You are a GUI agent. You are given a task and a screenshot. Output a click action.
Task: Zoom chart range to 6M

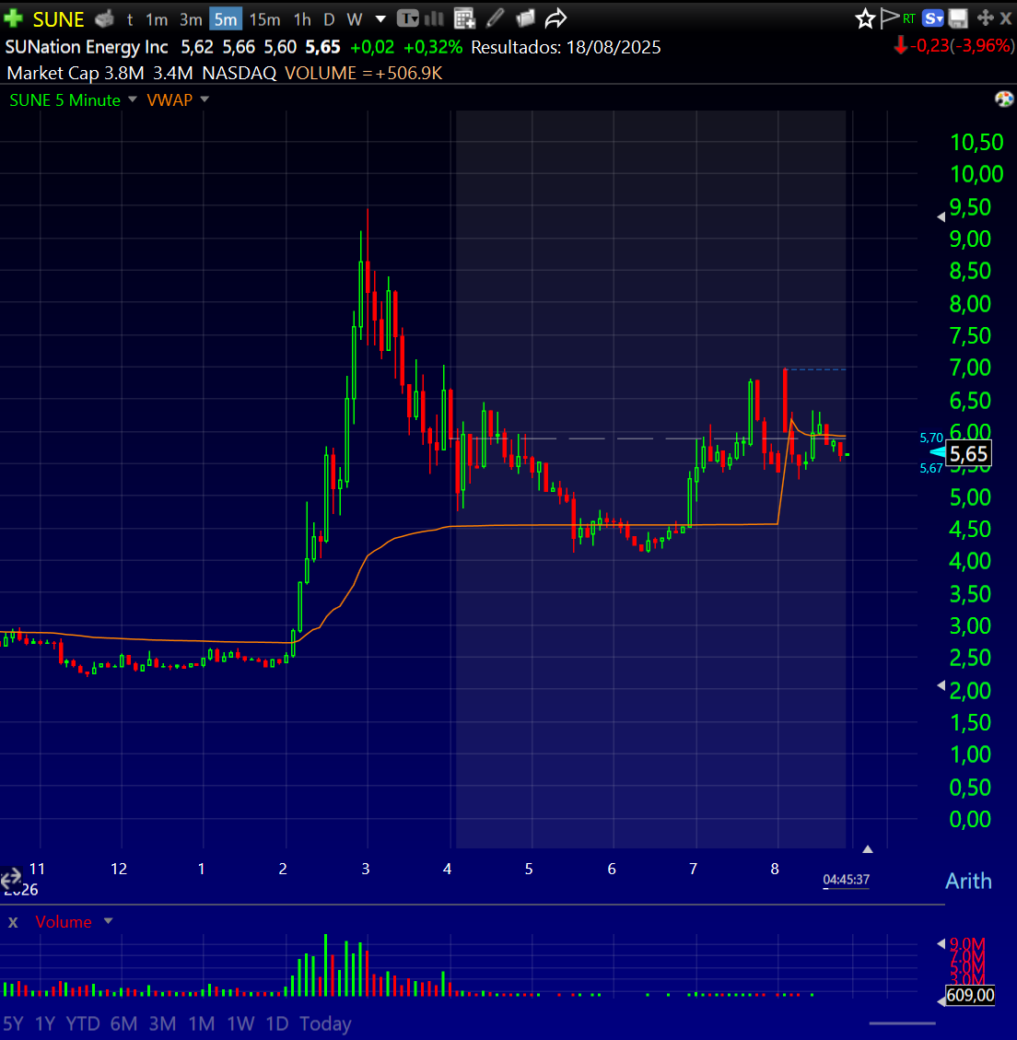(123, 1023)
